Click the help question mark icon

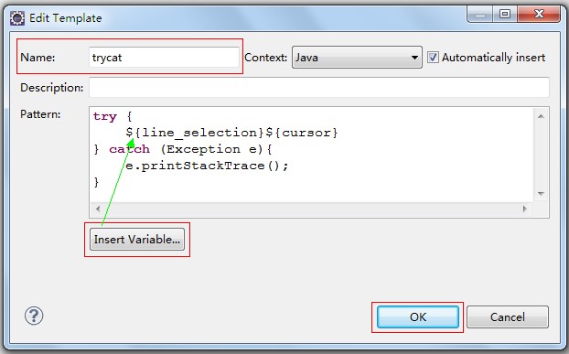pyautogui.click(x=34, y=316)
